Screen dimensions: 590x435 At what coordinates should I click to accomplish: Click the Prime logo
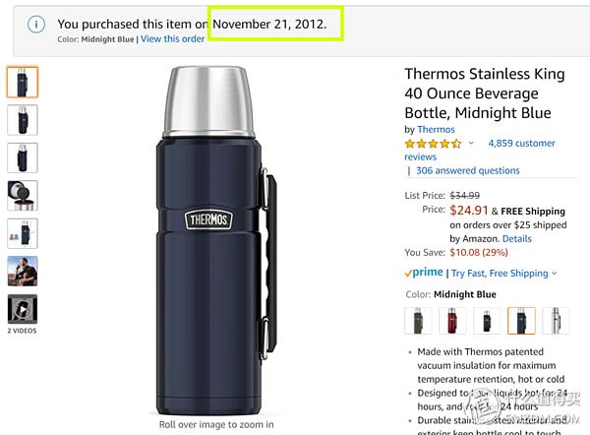coord(424,273)
